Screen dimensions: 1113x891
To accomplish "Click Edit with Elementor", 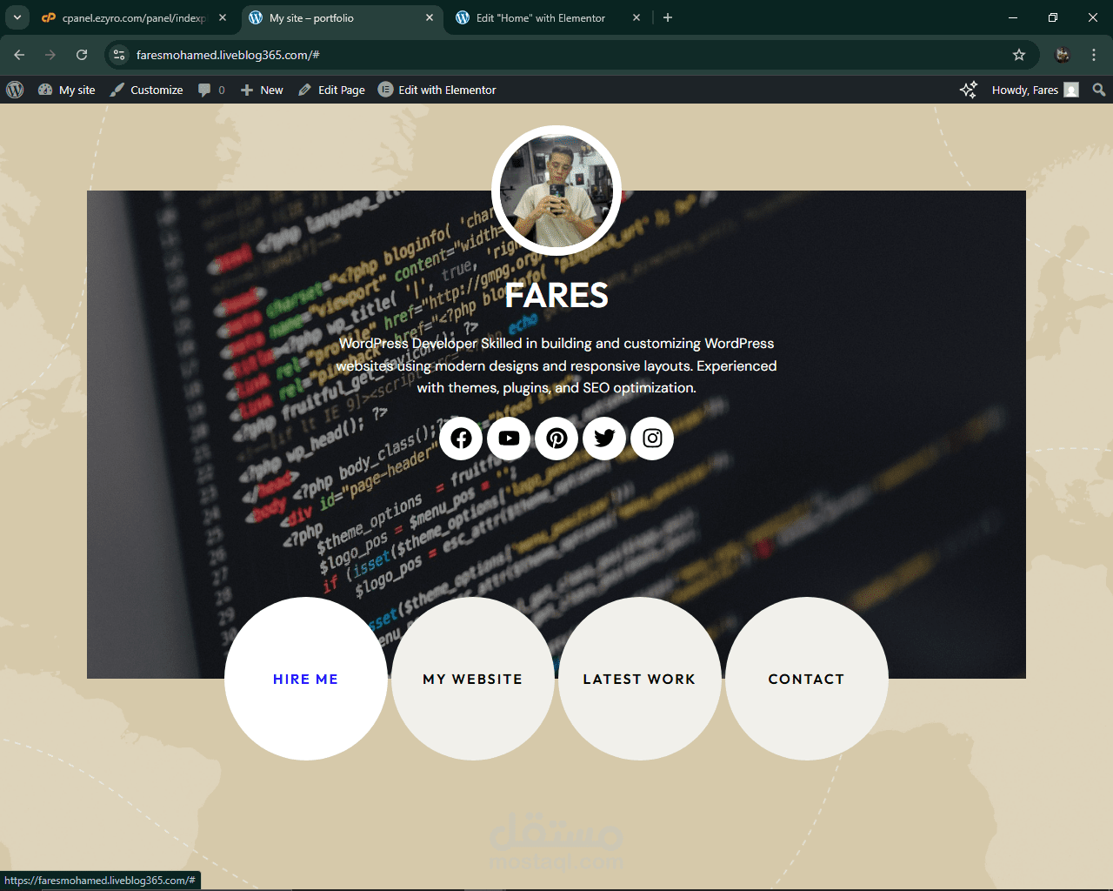I will click(x=437, y=90).
